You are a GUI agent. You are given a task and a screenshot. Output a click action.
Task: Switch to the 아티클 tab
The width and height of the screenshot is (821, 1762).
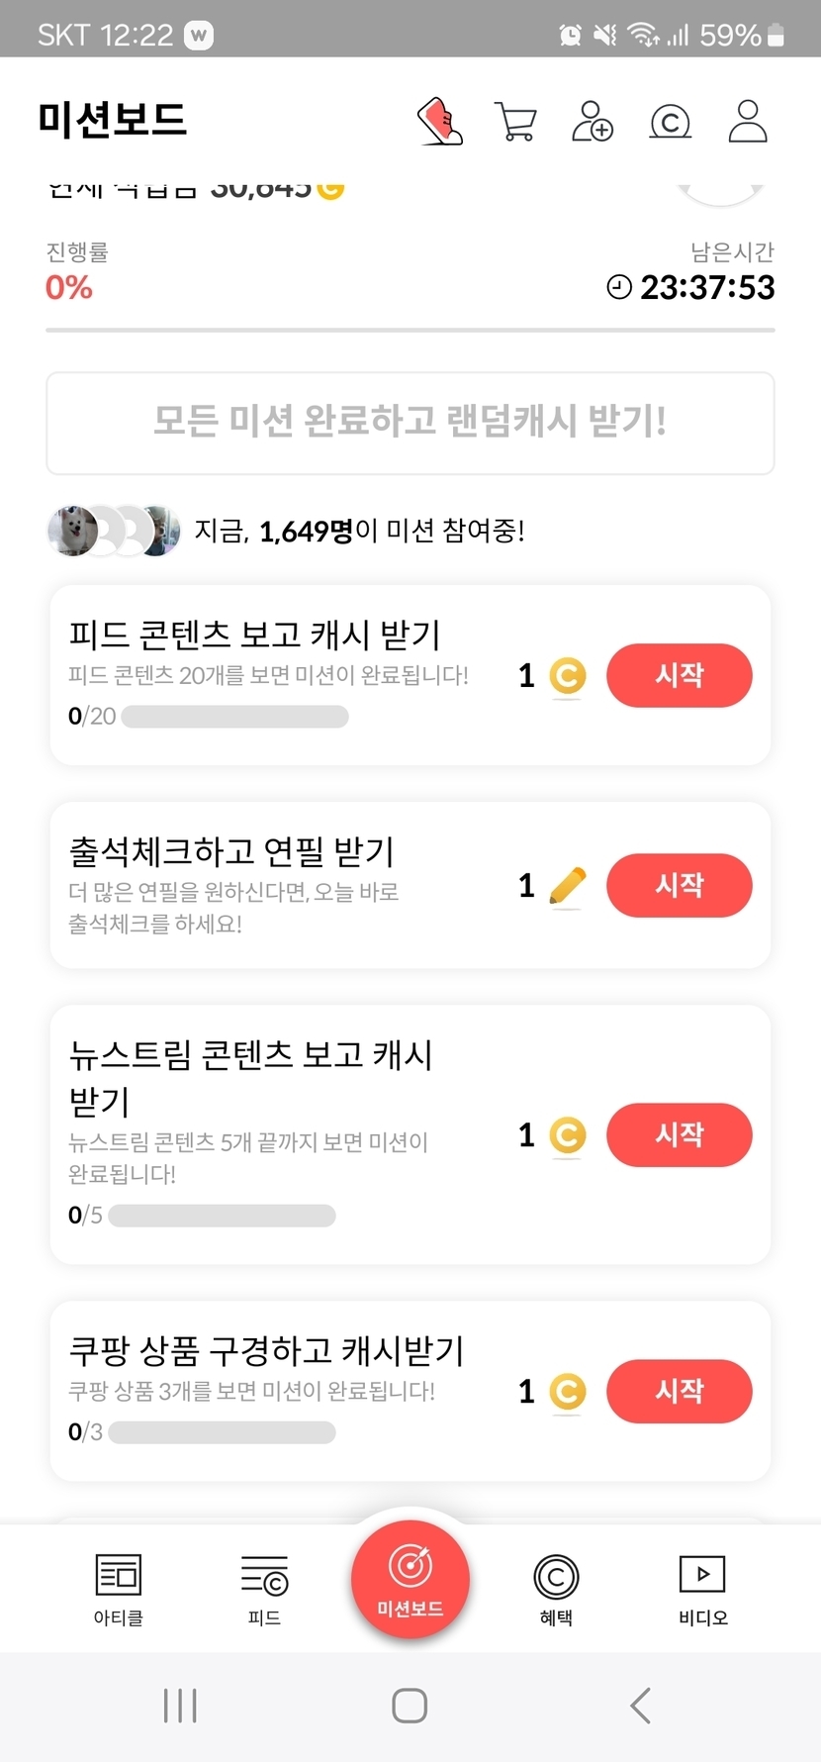119,1589
